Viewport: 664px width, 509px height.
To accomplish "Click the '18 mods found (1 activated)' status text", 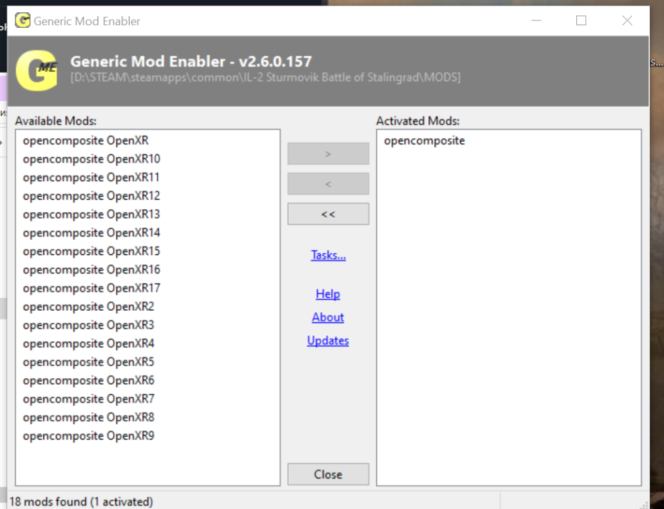I will pos(81,502).
